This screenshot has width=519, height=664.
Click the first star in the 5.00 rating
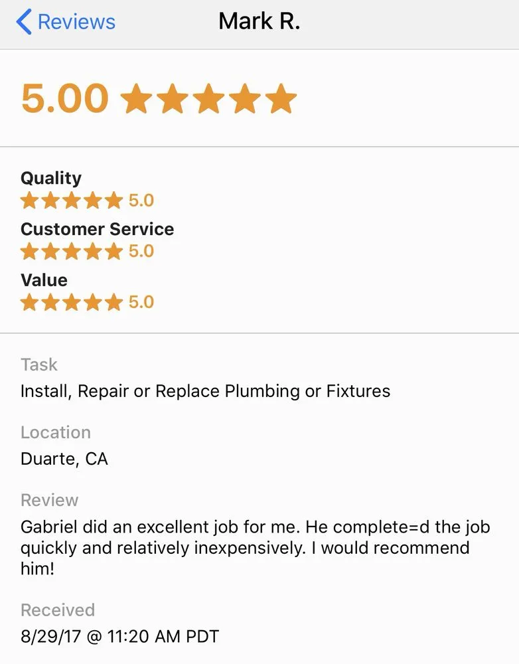pos(137,98)
